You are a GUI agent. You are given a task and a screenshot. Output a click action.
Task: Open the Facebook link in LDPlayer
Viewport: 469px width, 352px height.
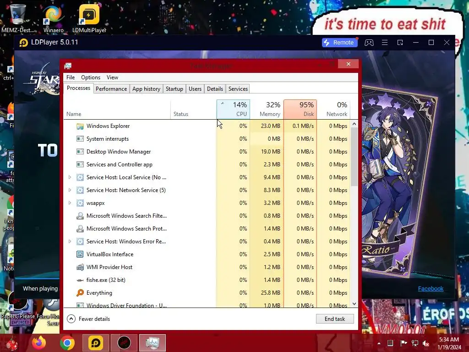[x=431, y=289]
